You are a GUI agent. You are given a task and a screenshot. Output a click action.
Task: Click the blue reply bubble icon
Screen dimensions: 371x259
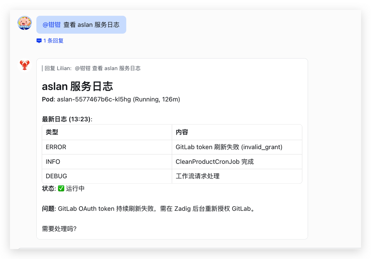pyautogui.click(x=39, y=41)
